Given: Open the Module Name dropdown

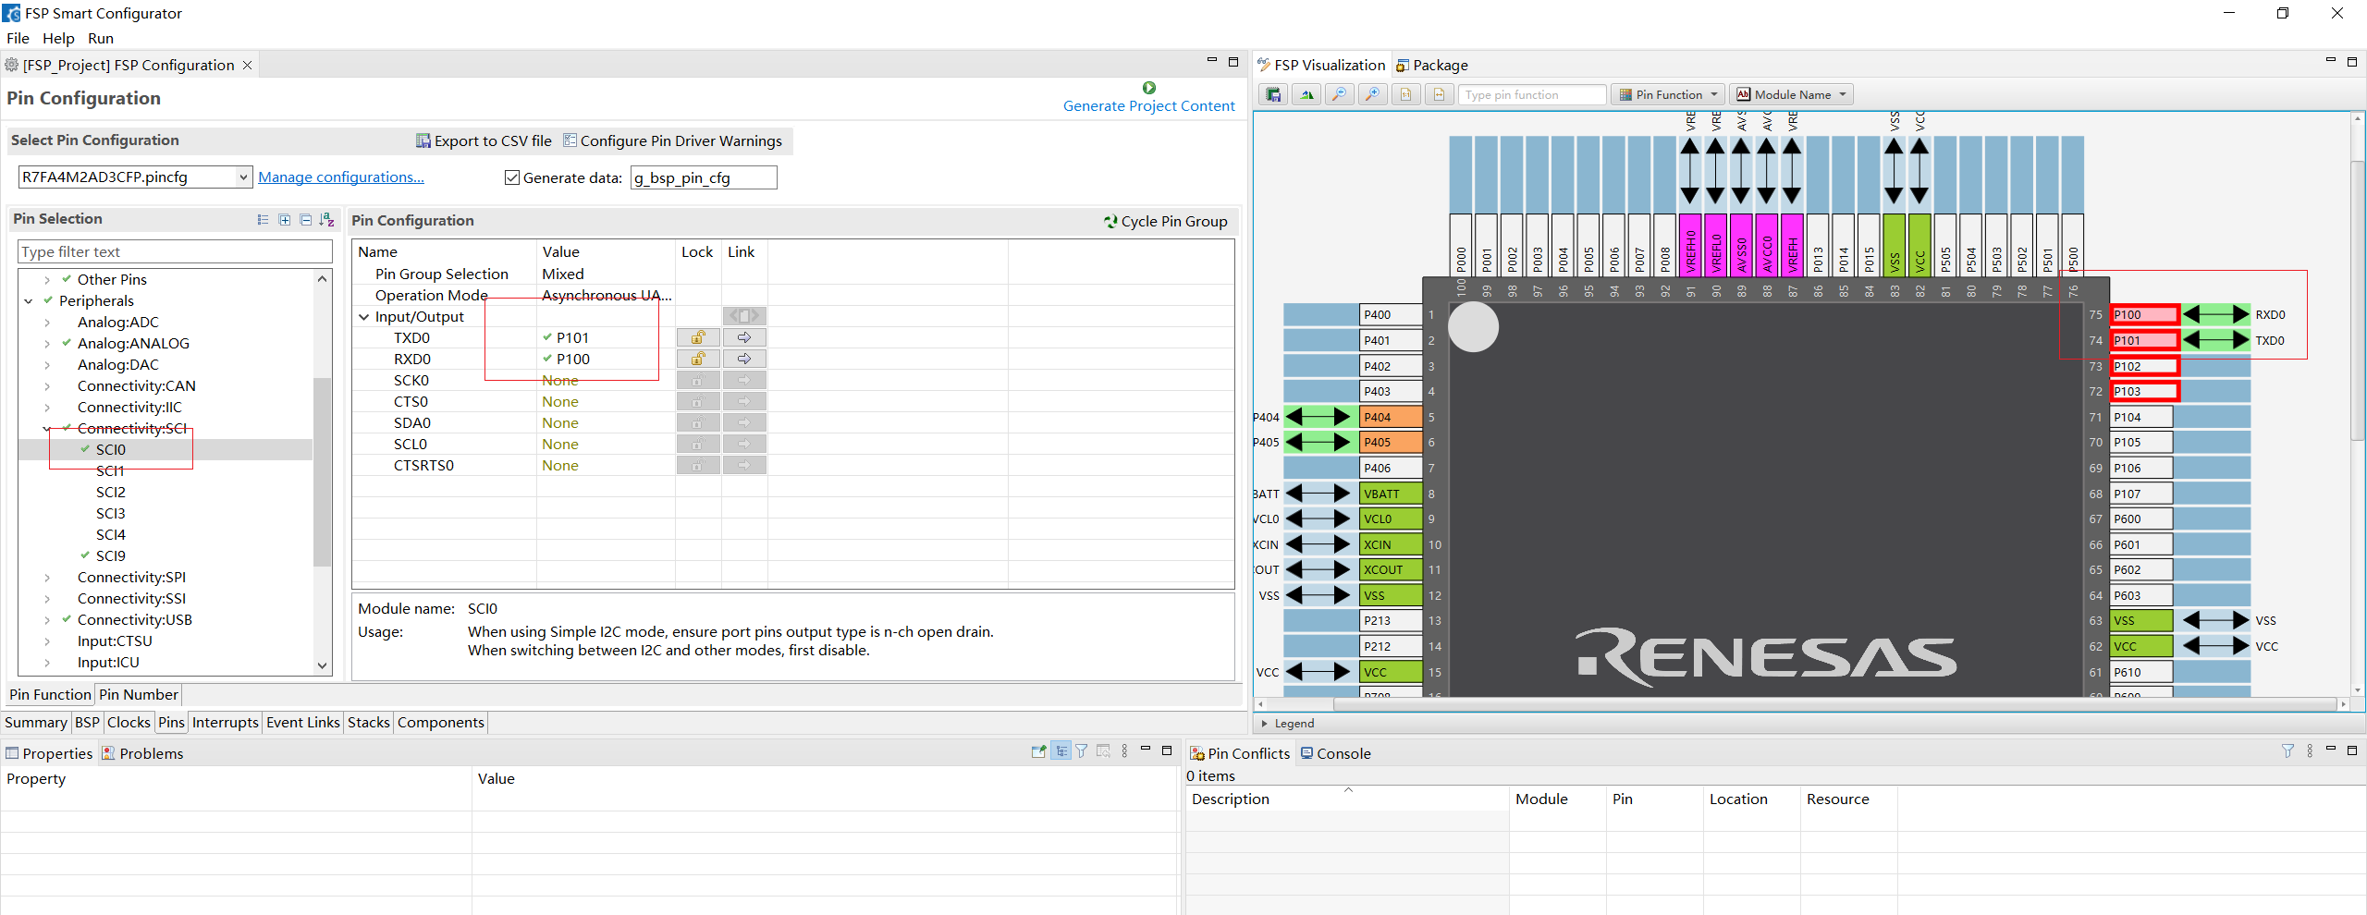Looking at the screenshot, I should click(x=1792, y=94).
